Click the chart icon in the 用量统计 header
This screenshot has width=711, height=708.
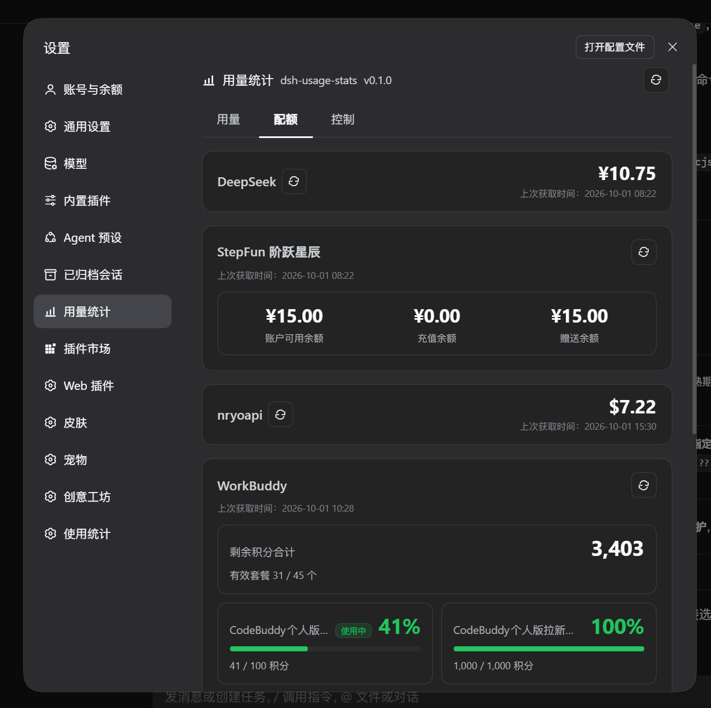[x=209, y=80]
